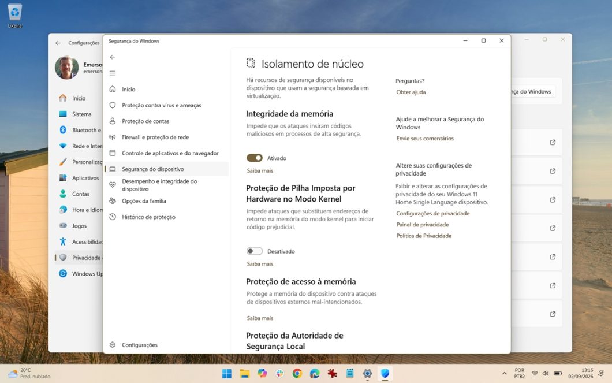This screenshot has height=383, width=612.
Task: Open Personalização in Configurações
Action: (79, 162)
